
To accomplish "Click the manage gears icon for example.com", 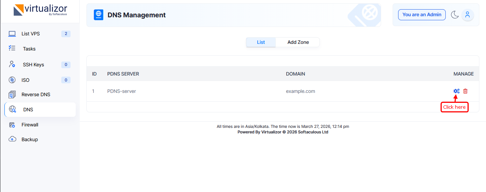I will pos(456,91).
